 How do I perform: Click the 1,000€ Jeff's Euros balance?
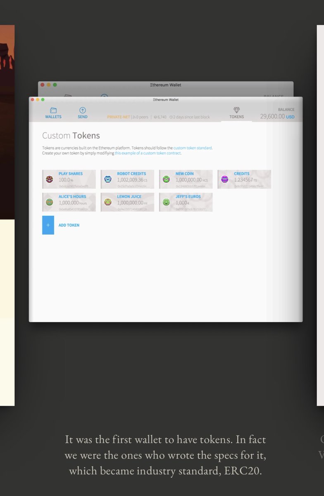tap(182, 203)
